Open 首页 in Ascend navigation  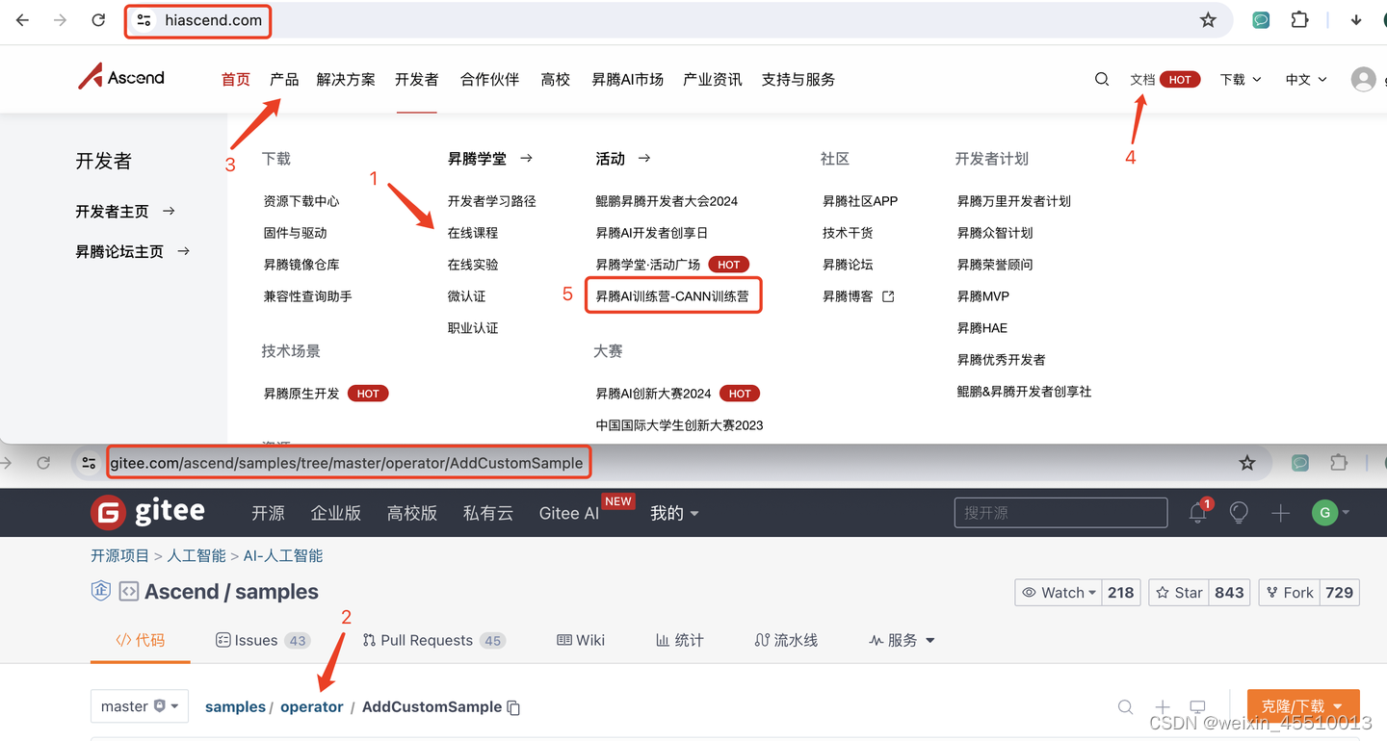[x=236, y=80]
